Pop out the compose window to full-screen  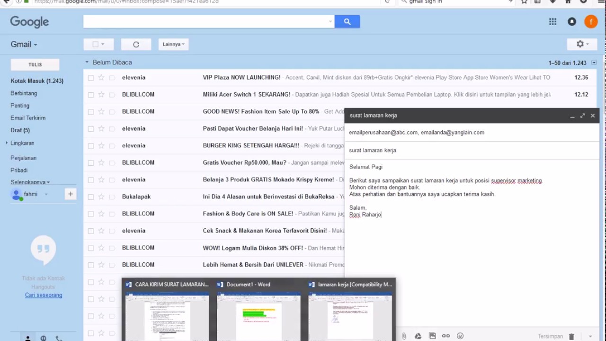click(582, 116)
